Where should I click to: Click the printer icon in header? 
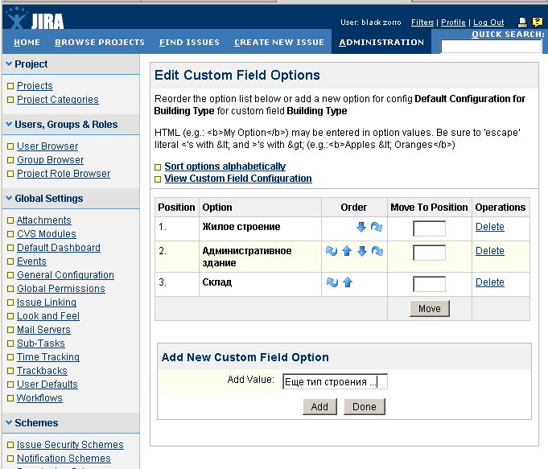point(522,23)
